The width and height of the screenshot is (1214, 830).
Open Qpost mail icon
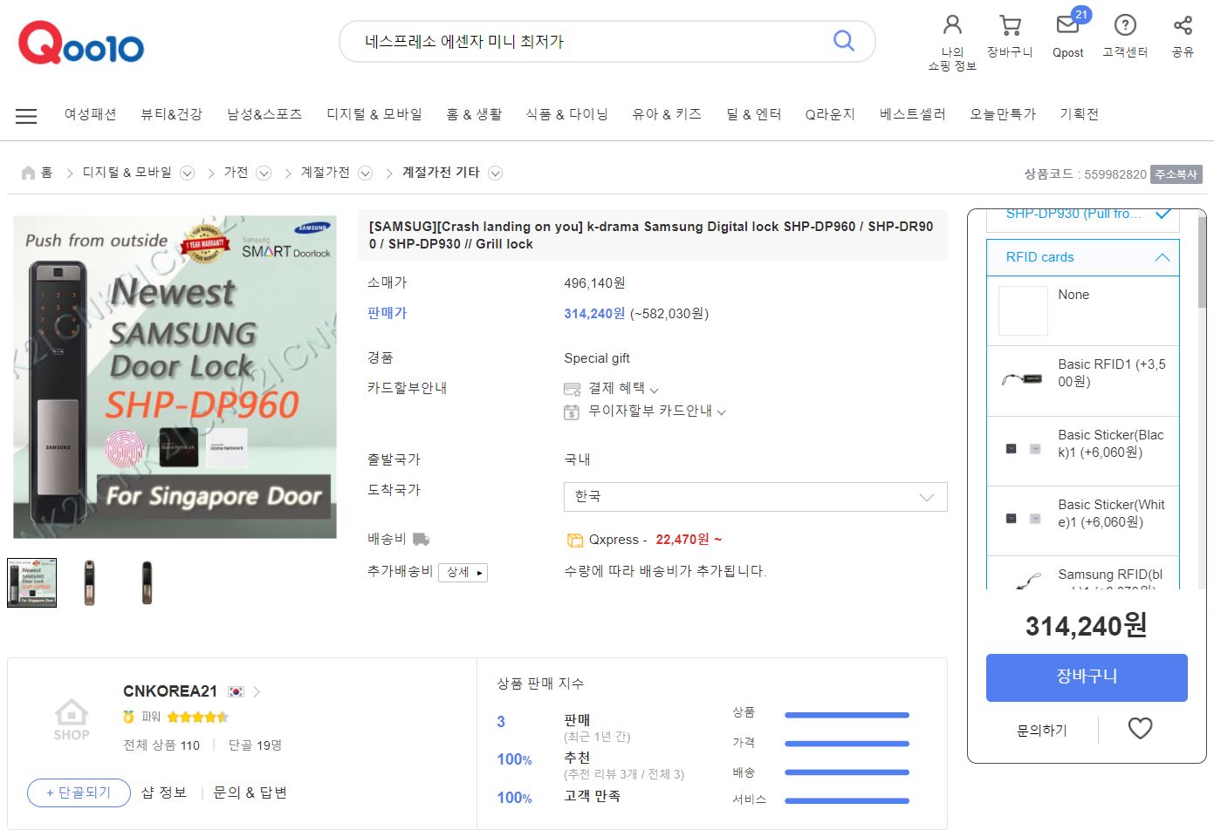[1067, 24]
